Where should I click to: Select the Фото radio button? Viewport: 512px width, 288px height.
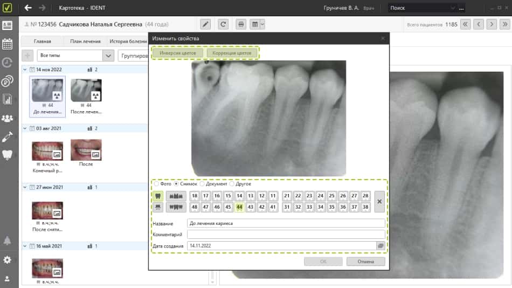point(157,184)
